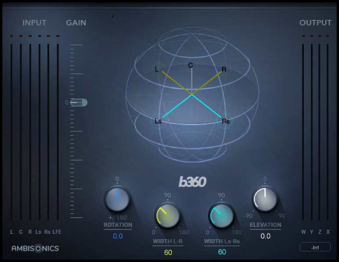This screenshot has height=262, width=339.
Task: Click the L input meter
Action: click(11, 132)
